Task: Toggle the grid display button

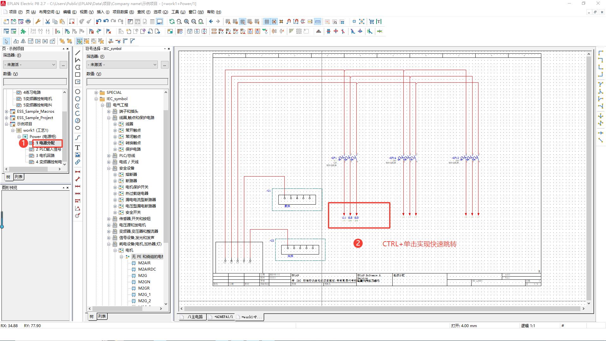Action: (x=267, y=21)
